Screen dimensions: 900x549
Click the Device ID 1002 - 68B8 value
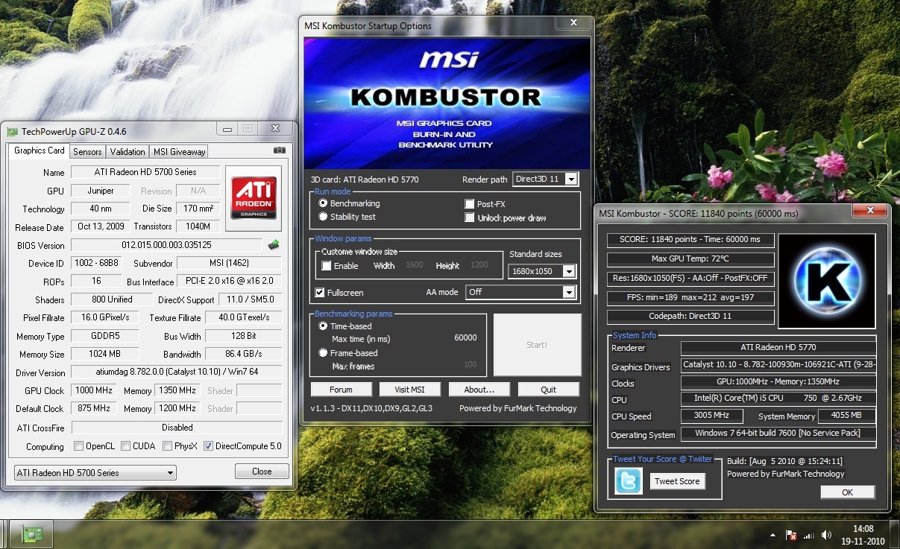[95, 263]
